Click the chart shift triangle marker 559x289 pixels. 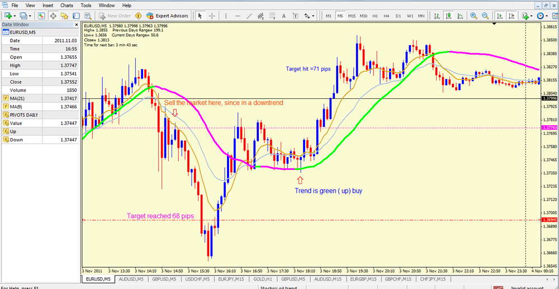(494, 24)
